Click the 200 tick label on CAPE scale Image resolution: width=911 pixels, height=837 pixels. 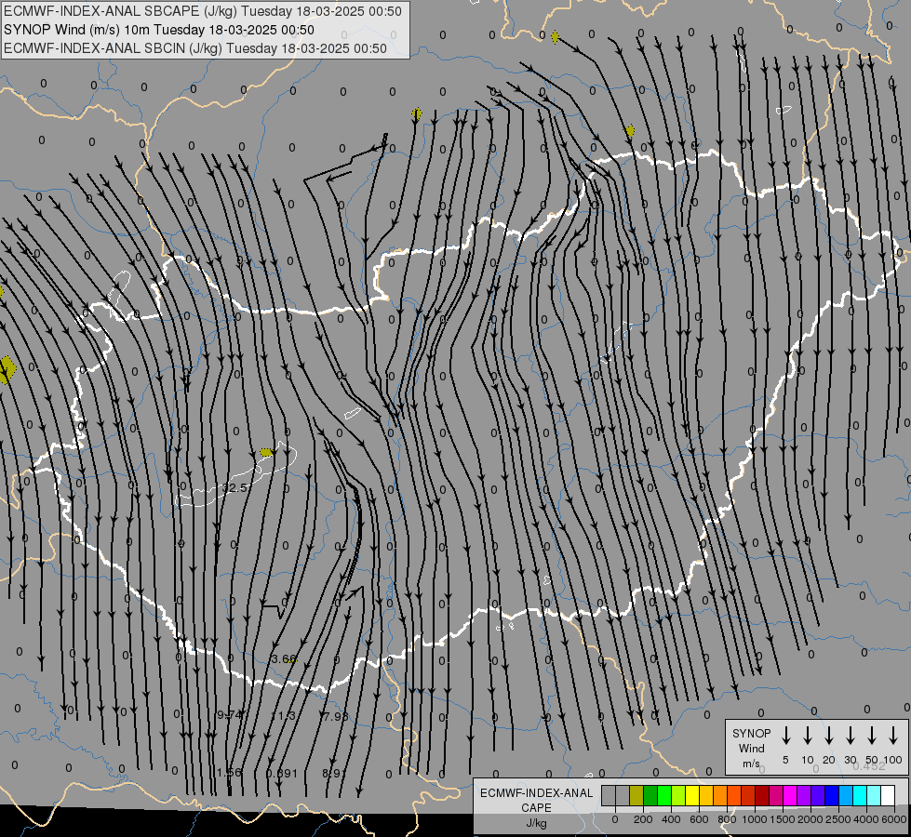point(643,819)
